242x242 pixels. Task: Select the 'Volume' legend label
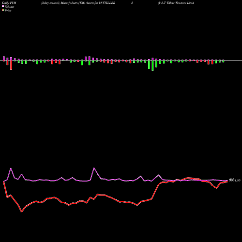click(x=9, y=7)
